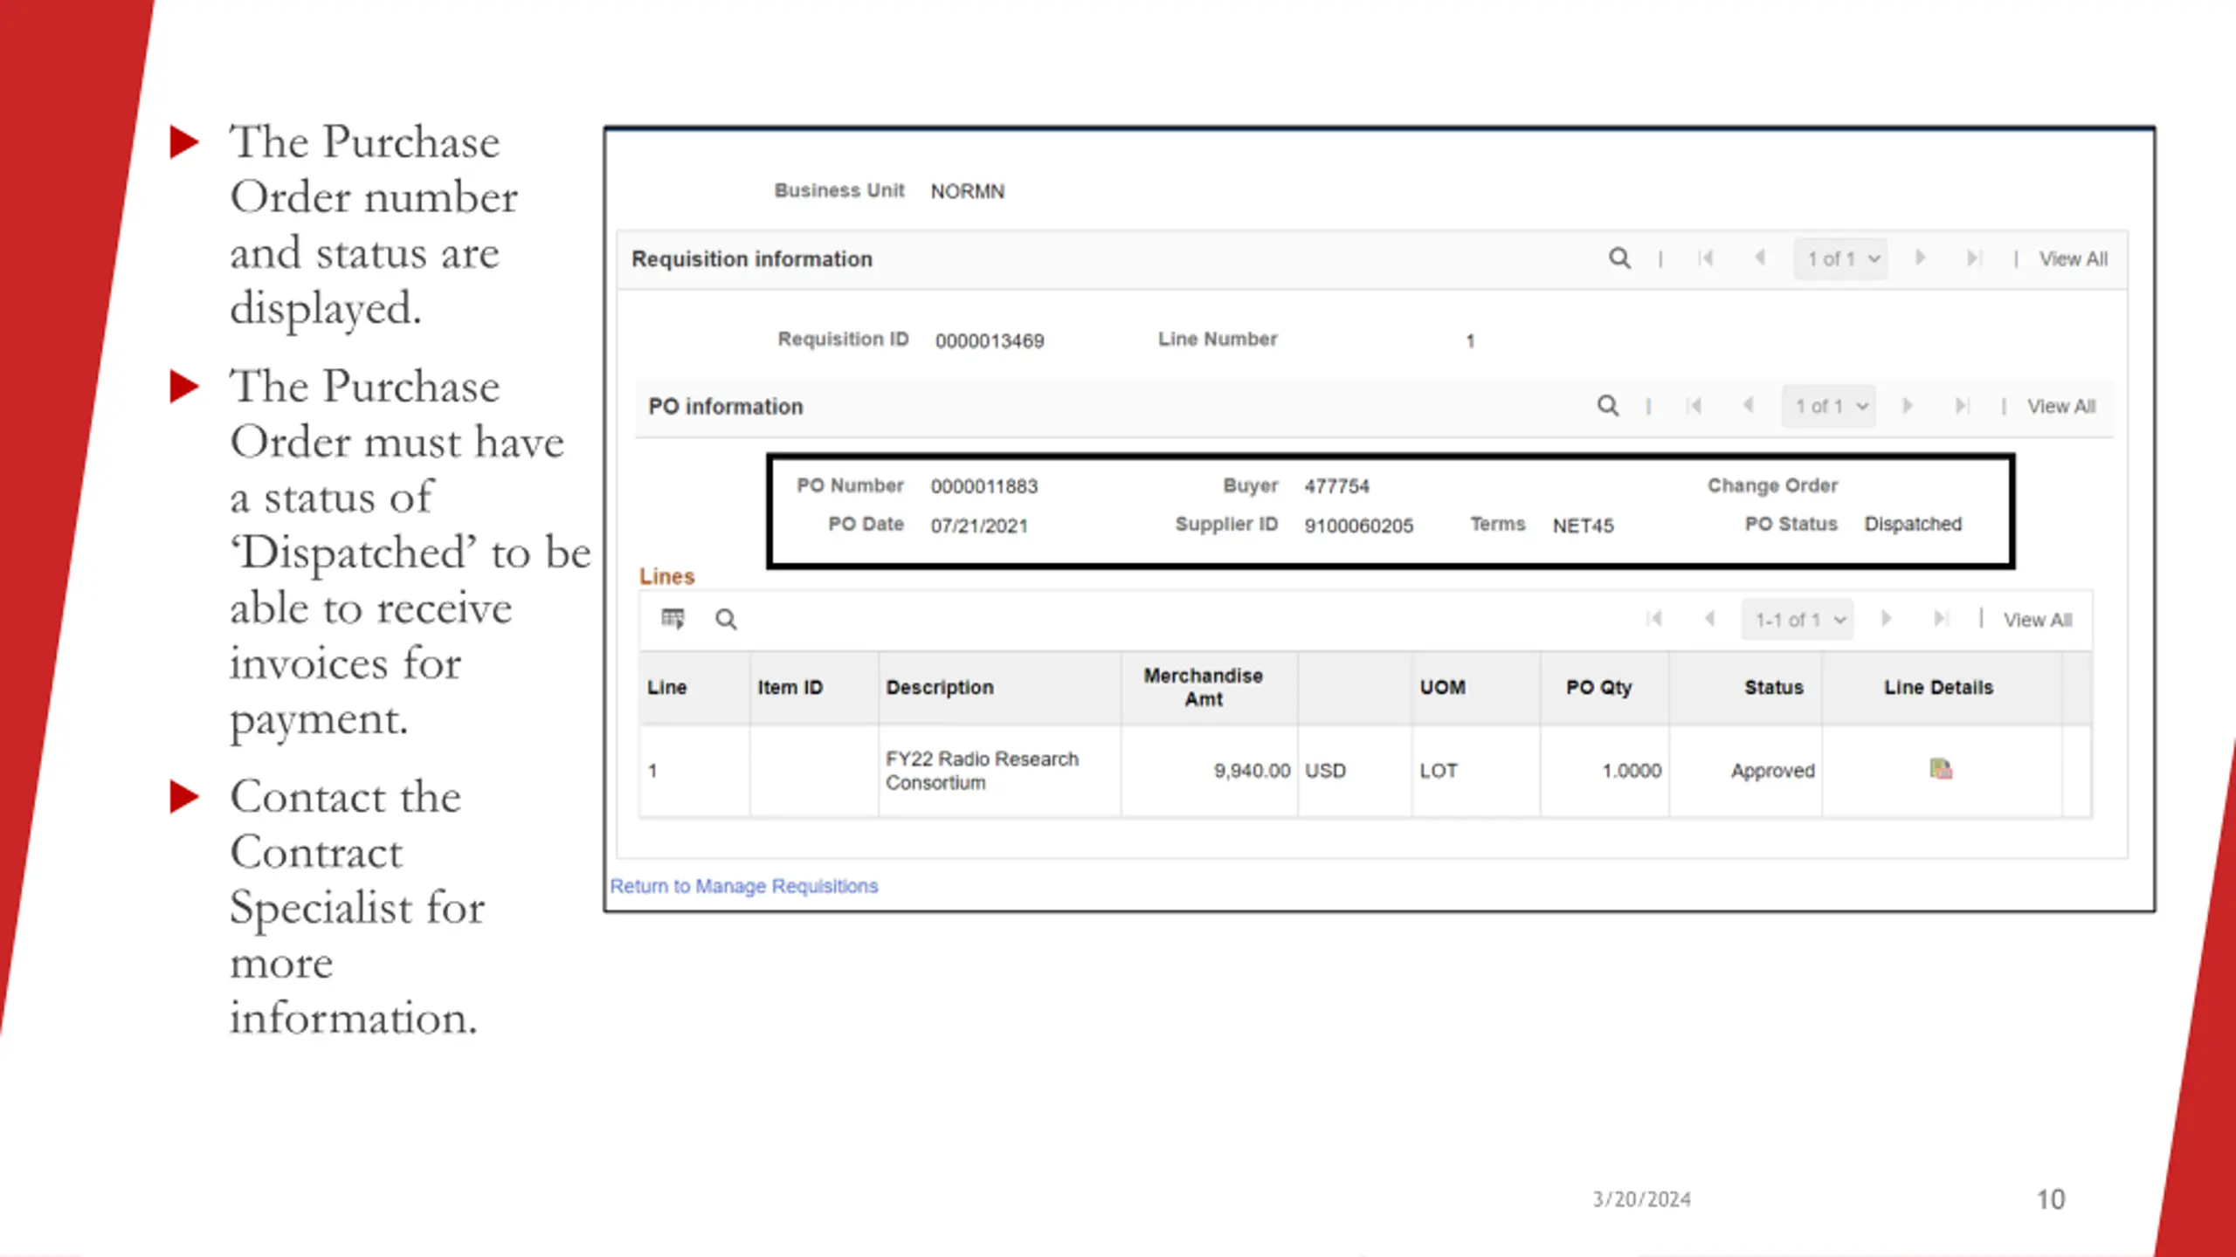Image resolution: width=2236 pixels, height=1257 pixels.
Task: Click View All in PO information
Action: pos(2061,407)
